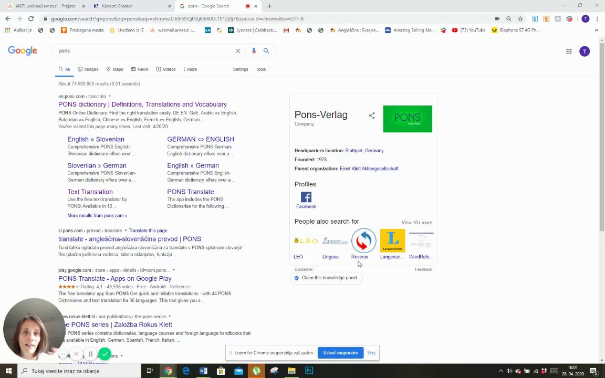Pause the Loom recording
The image size is (605, 378).
[90, 354]
